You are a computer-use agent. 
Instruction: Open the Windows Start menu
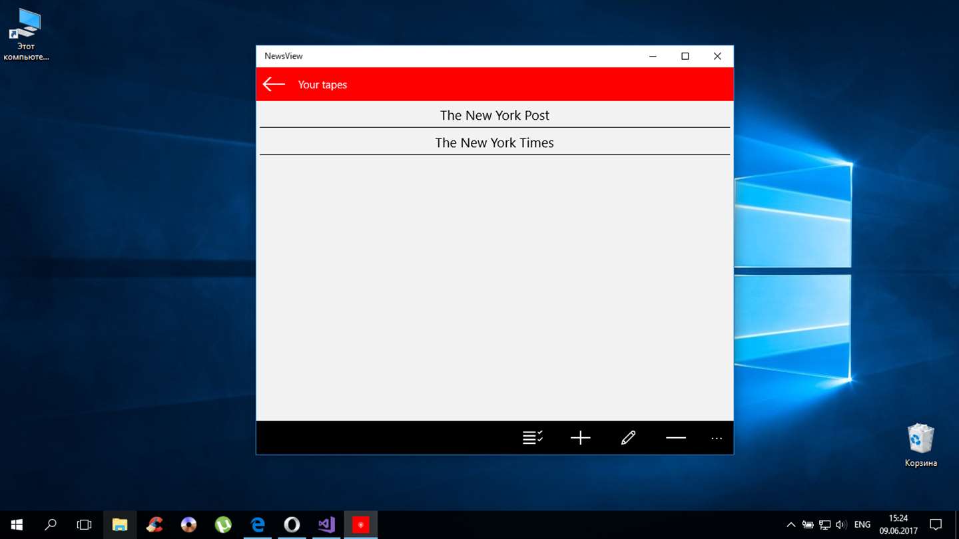[17, 524]
